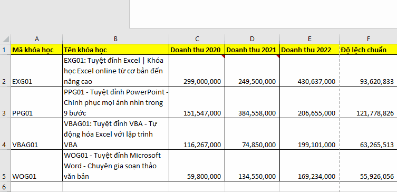Select cell containing VBAG01 code
The width and height of the screenshot is (397, 192).
click(37, 134)
